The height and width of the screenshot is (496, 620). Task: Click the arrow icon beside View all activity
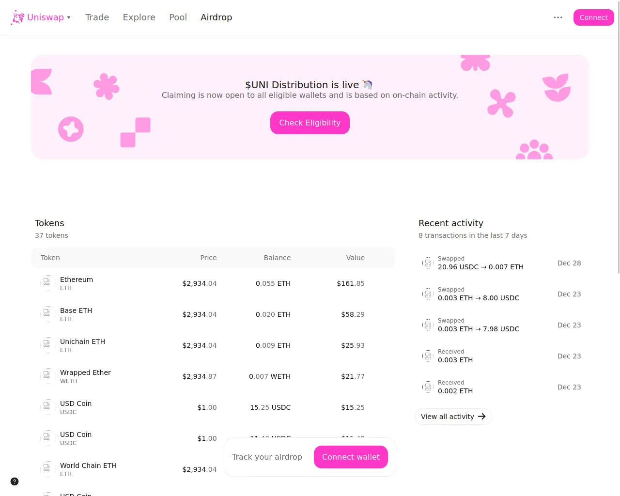481,417
